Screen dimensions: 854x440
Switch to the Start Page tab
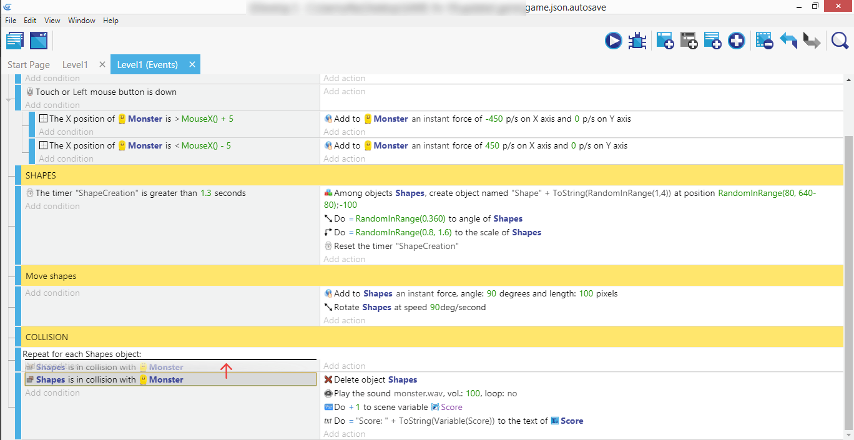click(29, 65)
